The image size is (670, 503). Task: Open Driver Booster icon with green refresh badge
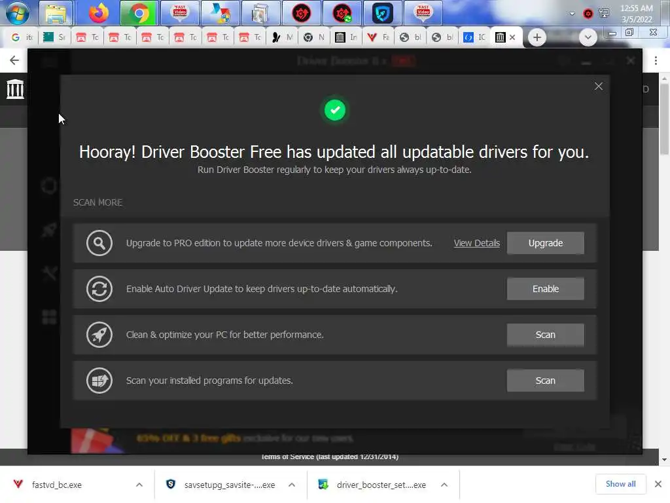coord(342,13)
